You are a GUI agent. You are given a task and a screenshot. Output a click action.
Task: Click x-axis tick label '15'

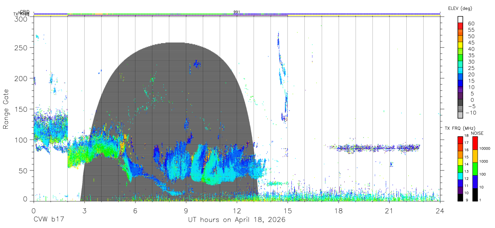(x=287, y=210)
